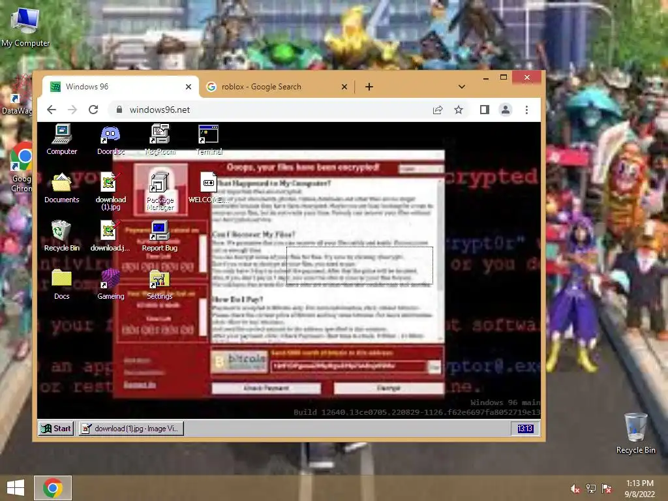Select download (1).jpg Image Viewer taskbar item

pos(131,429)
